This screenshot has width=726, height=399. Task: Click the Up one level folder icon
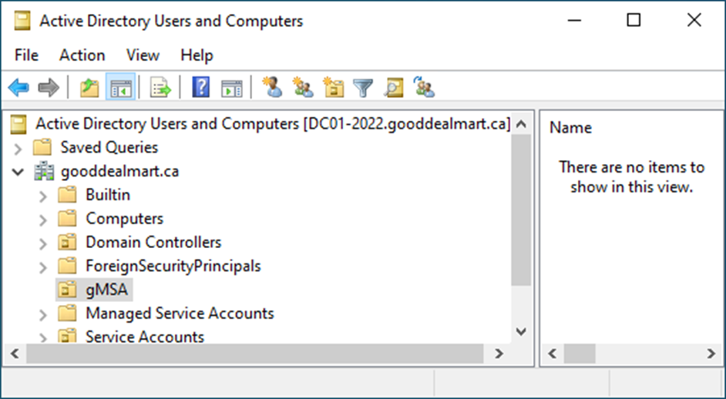[x=89, y=87]
